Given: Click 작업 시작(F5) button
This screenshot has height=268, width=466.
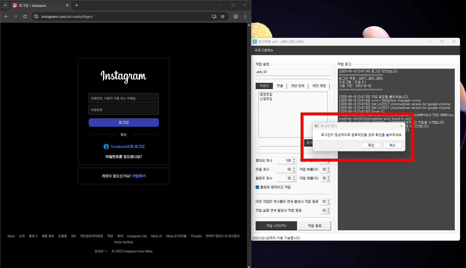Looking at the screenshot, I should click(x=276, y=226).
